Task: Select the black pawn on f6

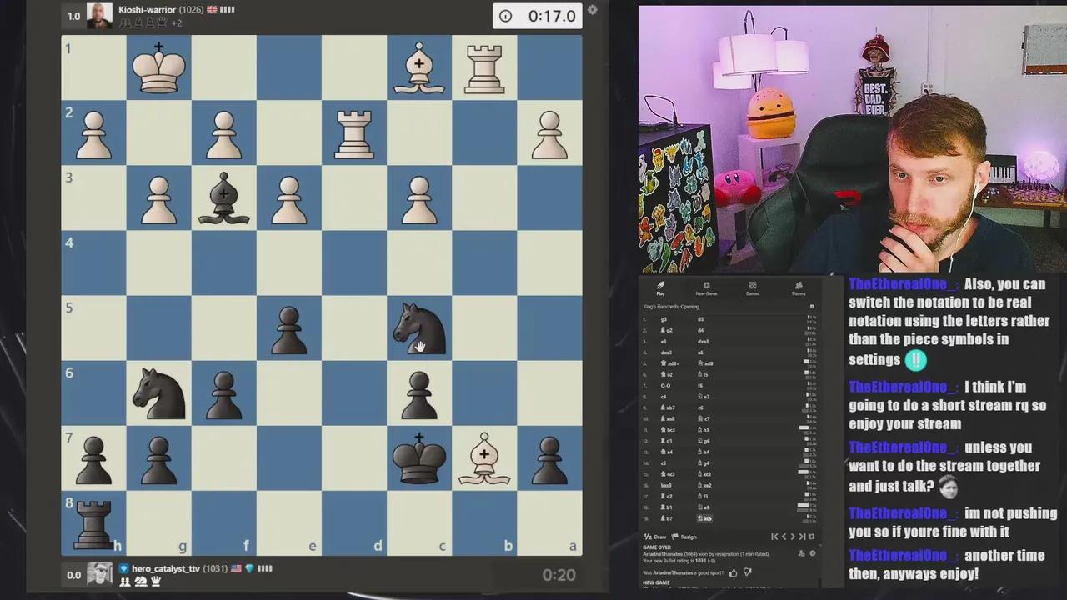Action: click(x=223, y=392)
